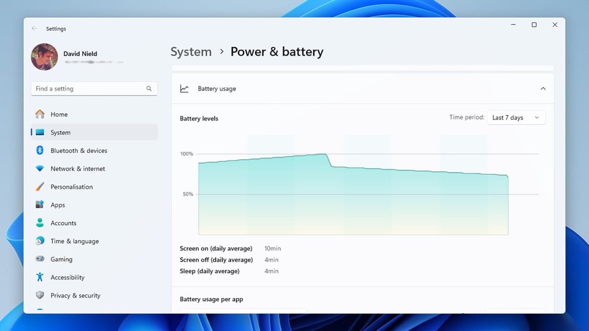Select Time & language from the sidebar
The height and width of the screenshot is (331, 589).
(40, 241)
